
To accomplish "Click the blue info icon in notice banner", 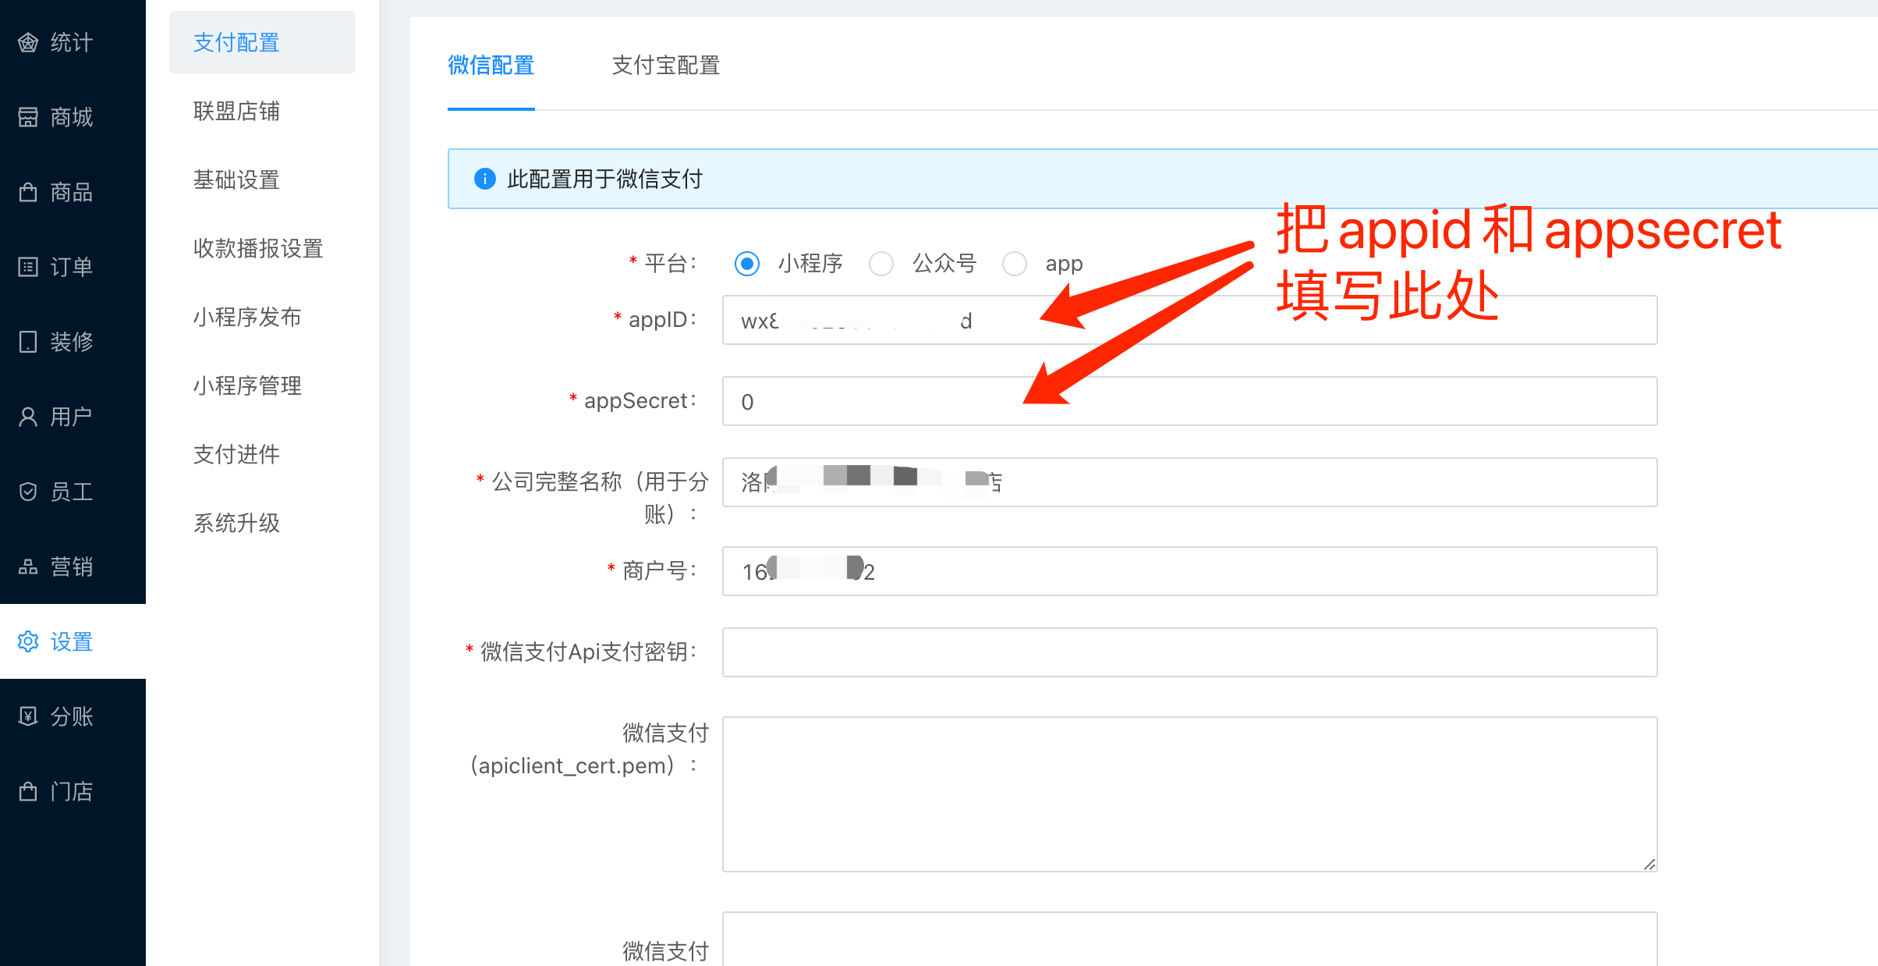I will [485, 179].
